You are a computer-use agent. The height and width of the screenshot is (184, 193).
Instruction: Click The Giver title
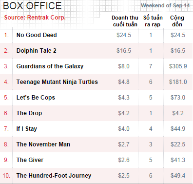tap(30, 160)
